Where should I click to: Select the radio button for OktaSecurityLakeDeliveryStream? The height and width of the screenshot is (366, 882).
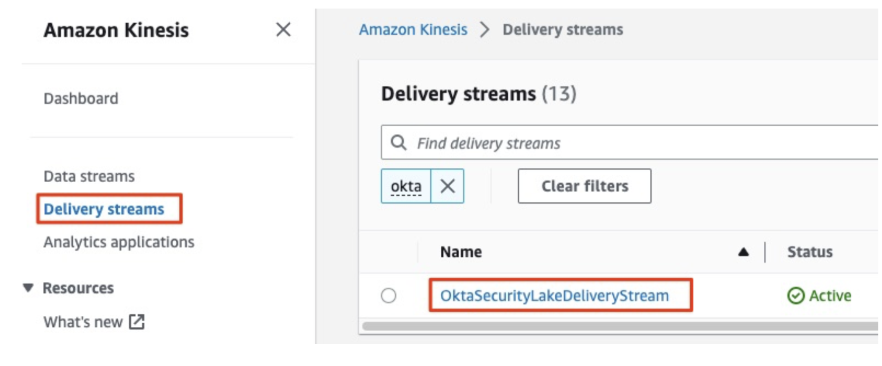coord(388,296)
